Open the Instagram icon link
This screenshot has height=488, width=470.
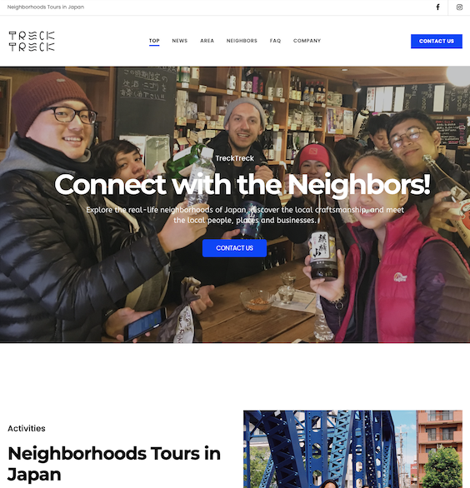pos(459,7)
